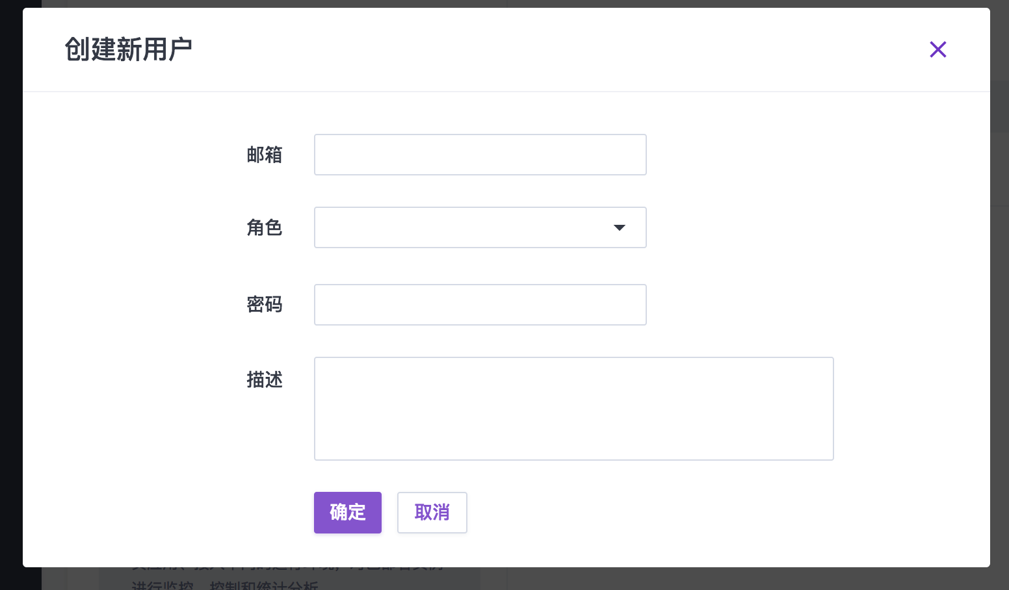Screen dimensions: 1009x590
Task: Confirm new user creation with 确定
Action: tap(347, 513)
